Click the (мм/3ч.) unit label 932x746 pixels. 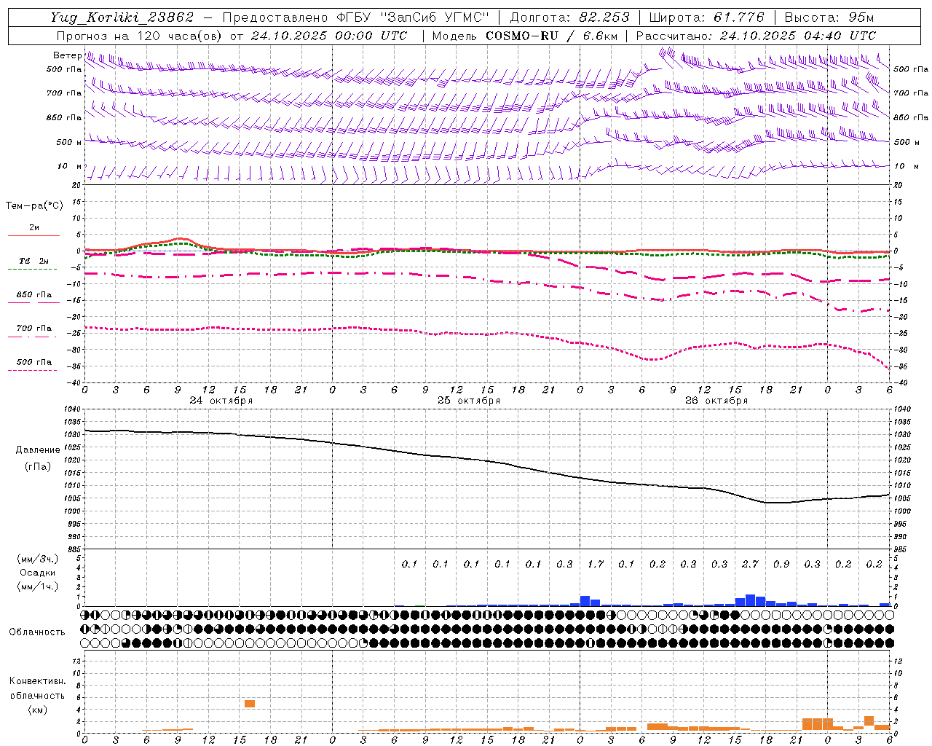click(x=36, y=559)
